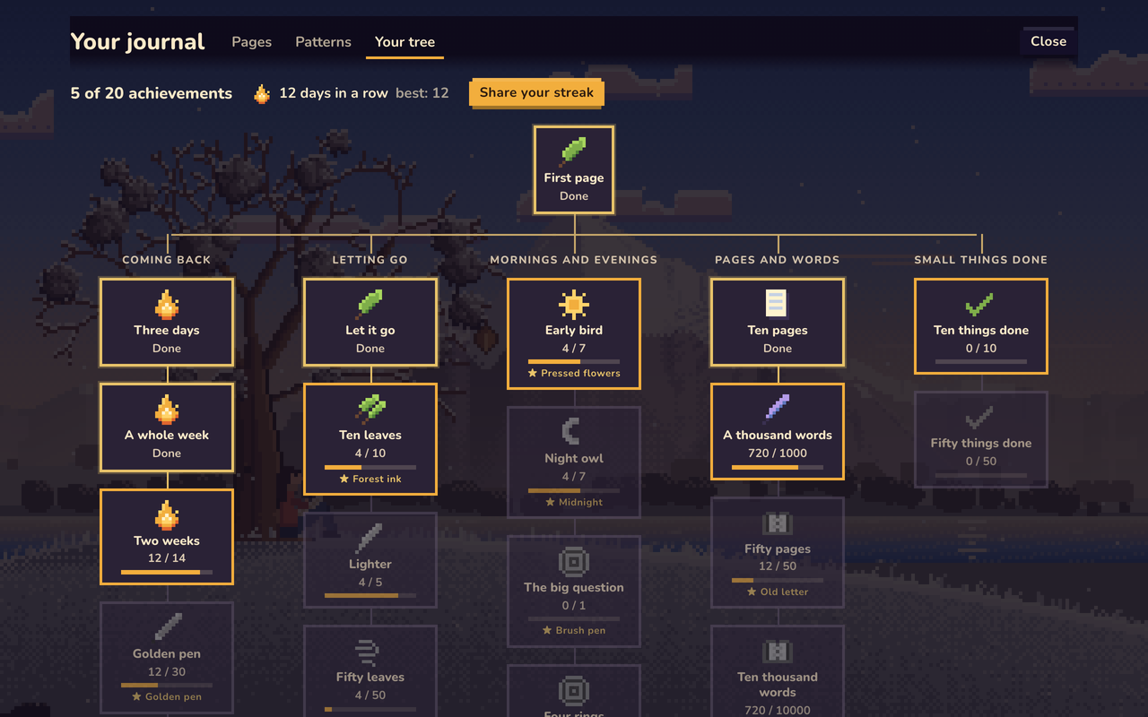Click the 5 of 20 achievements text

click(x=152, y=93)
